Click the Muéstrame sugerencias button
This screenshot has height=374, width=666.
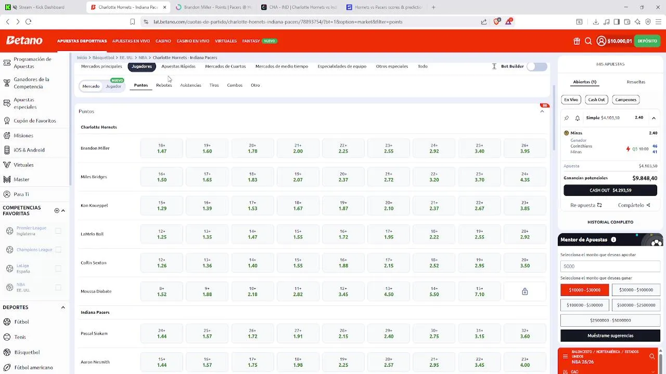(610, 336)
